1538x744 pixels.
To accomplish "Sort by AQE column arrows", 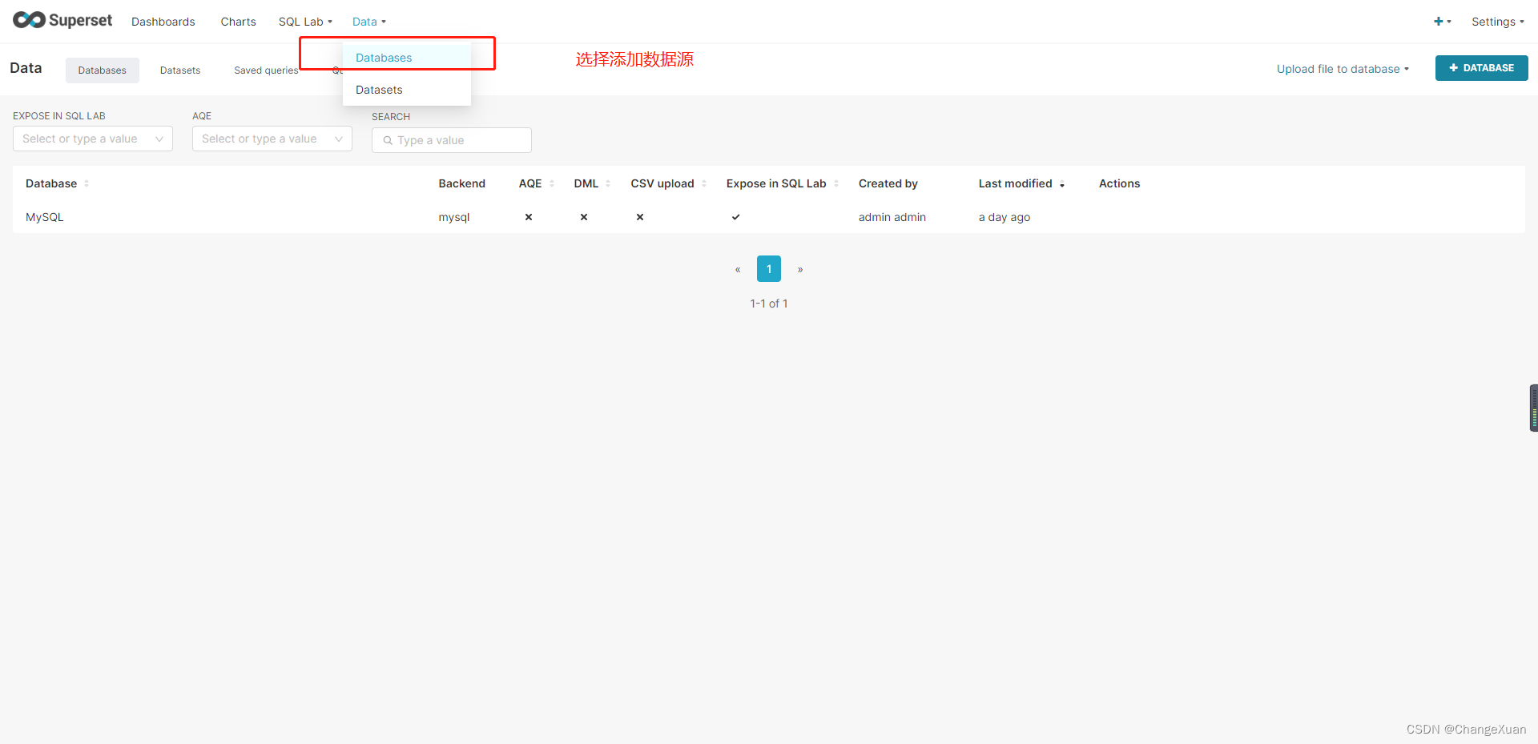I will point(552,183).
